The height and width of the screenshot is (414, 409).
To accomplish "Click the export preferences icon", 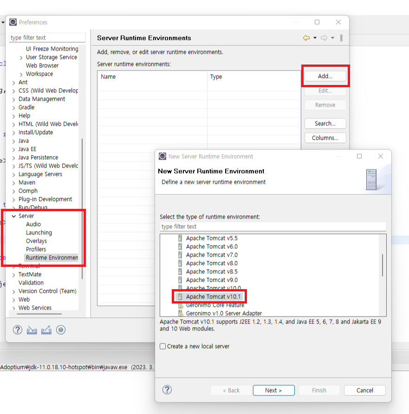I will pos(46,330).
